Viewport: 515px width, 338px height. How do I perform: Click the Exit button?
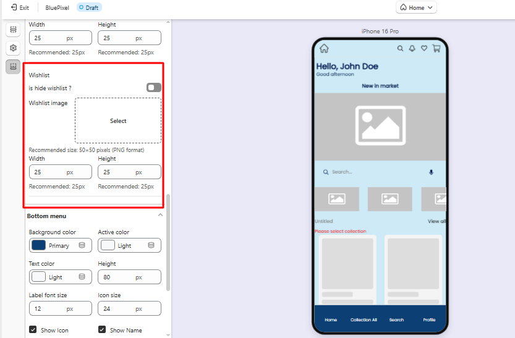(20, 7)
